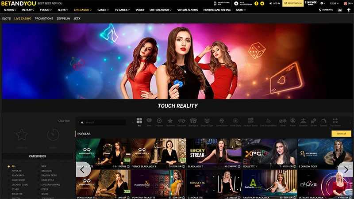Select the ALL category radio

tap(8, 166)
